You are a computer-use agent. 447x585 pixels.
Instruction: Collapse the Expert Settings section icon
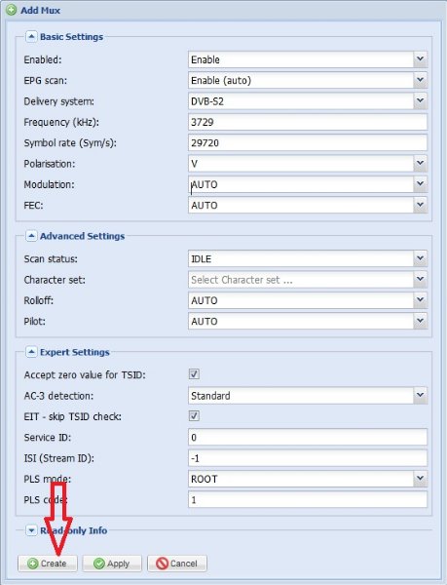(31, 352)
